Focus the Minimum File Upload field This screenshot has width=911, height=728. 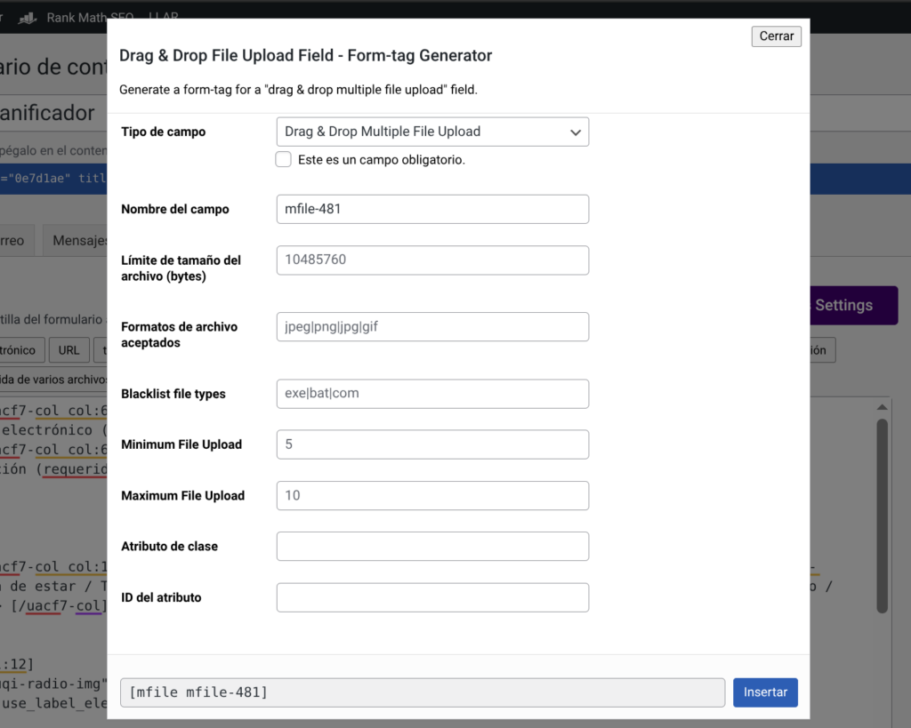(x=432, y=444)
